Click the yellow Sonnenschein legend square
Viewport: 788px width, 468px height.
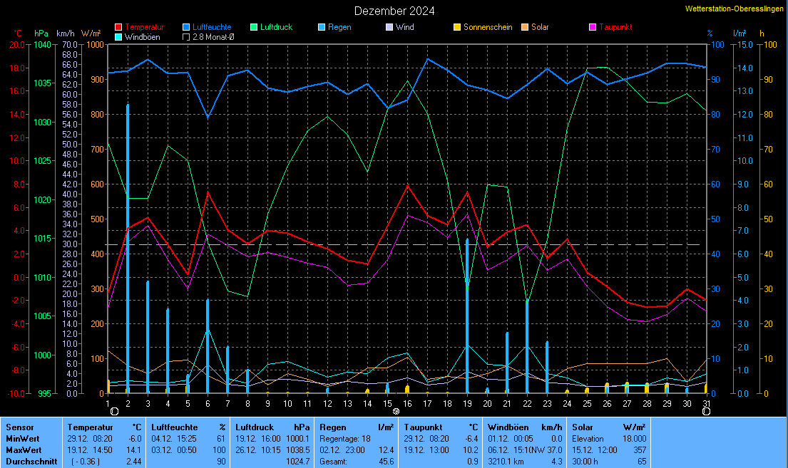pyautogui.click(x=457, y=27)
